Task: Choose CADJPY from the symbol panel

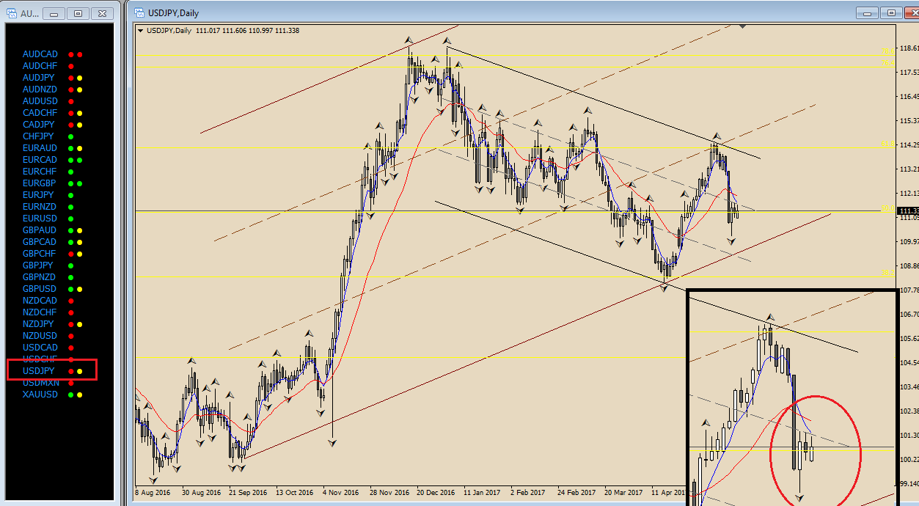Action: click(38, 125)
